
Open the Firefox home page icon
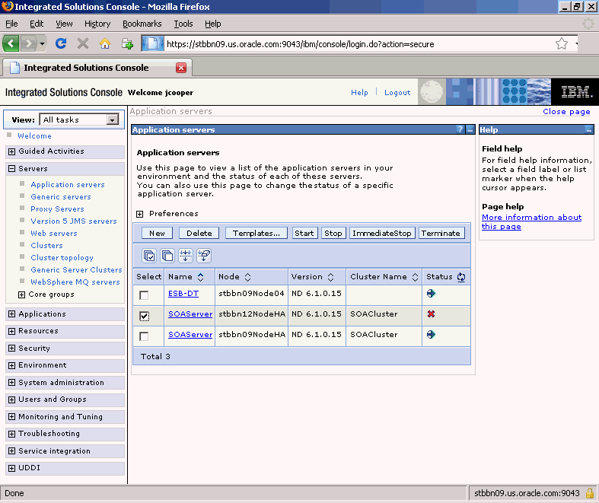pyautogui.click(x=105, y=43)
